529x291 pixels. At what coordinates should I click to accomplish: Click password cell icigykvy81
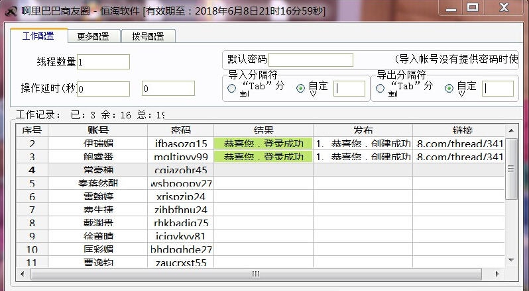pyautogui.click(x=180, y=236)
